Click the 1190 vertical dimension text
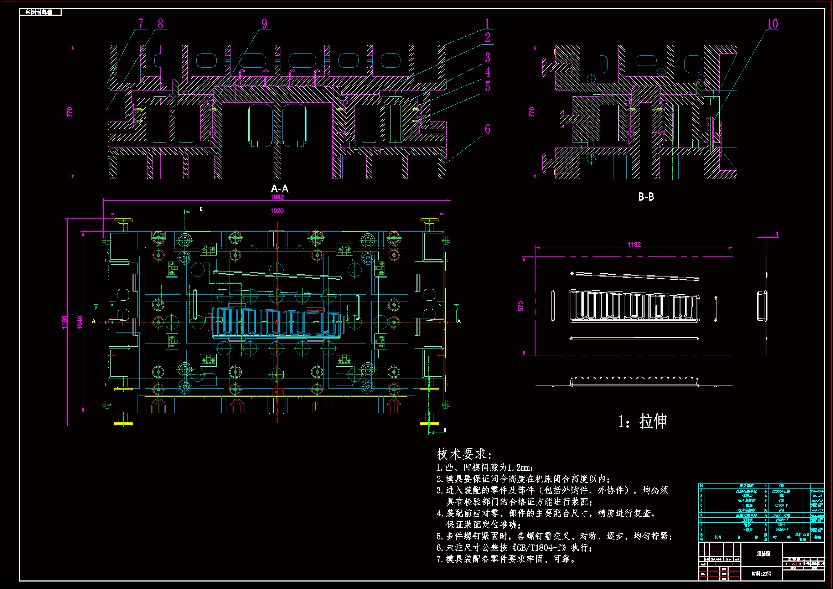The image size is (833, 589). tap(64, 322)
